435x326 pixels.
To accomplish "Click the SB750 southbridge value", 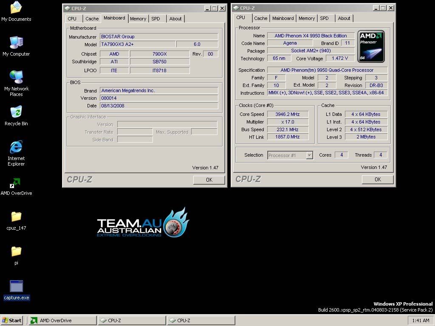I will point(160,62).
